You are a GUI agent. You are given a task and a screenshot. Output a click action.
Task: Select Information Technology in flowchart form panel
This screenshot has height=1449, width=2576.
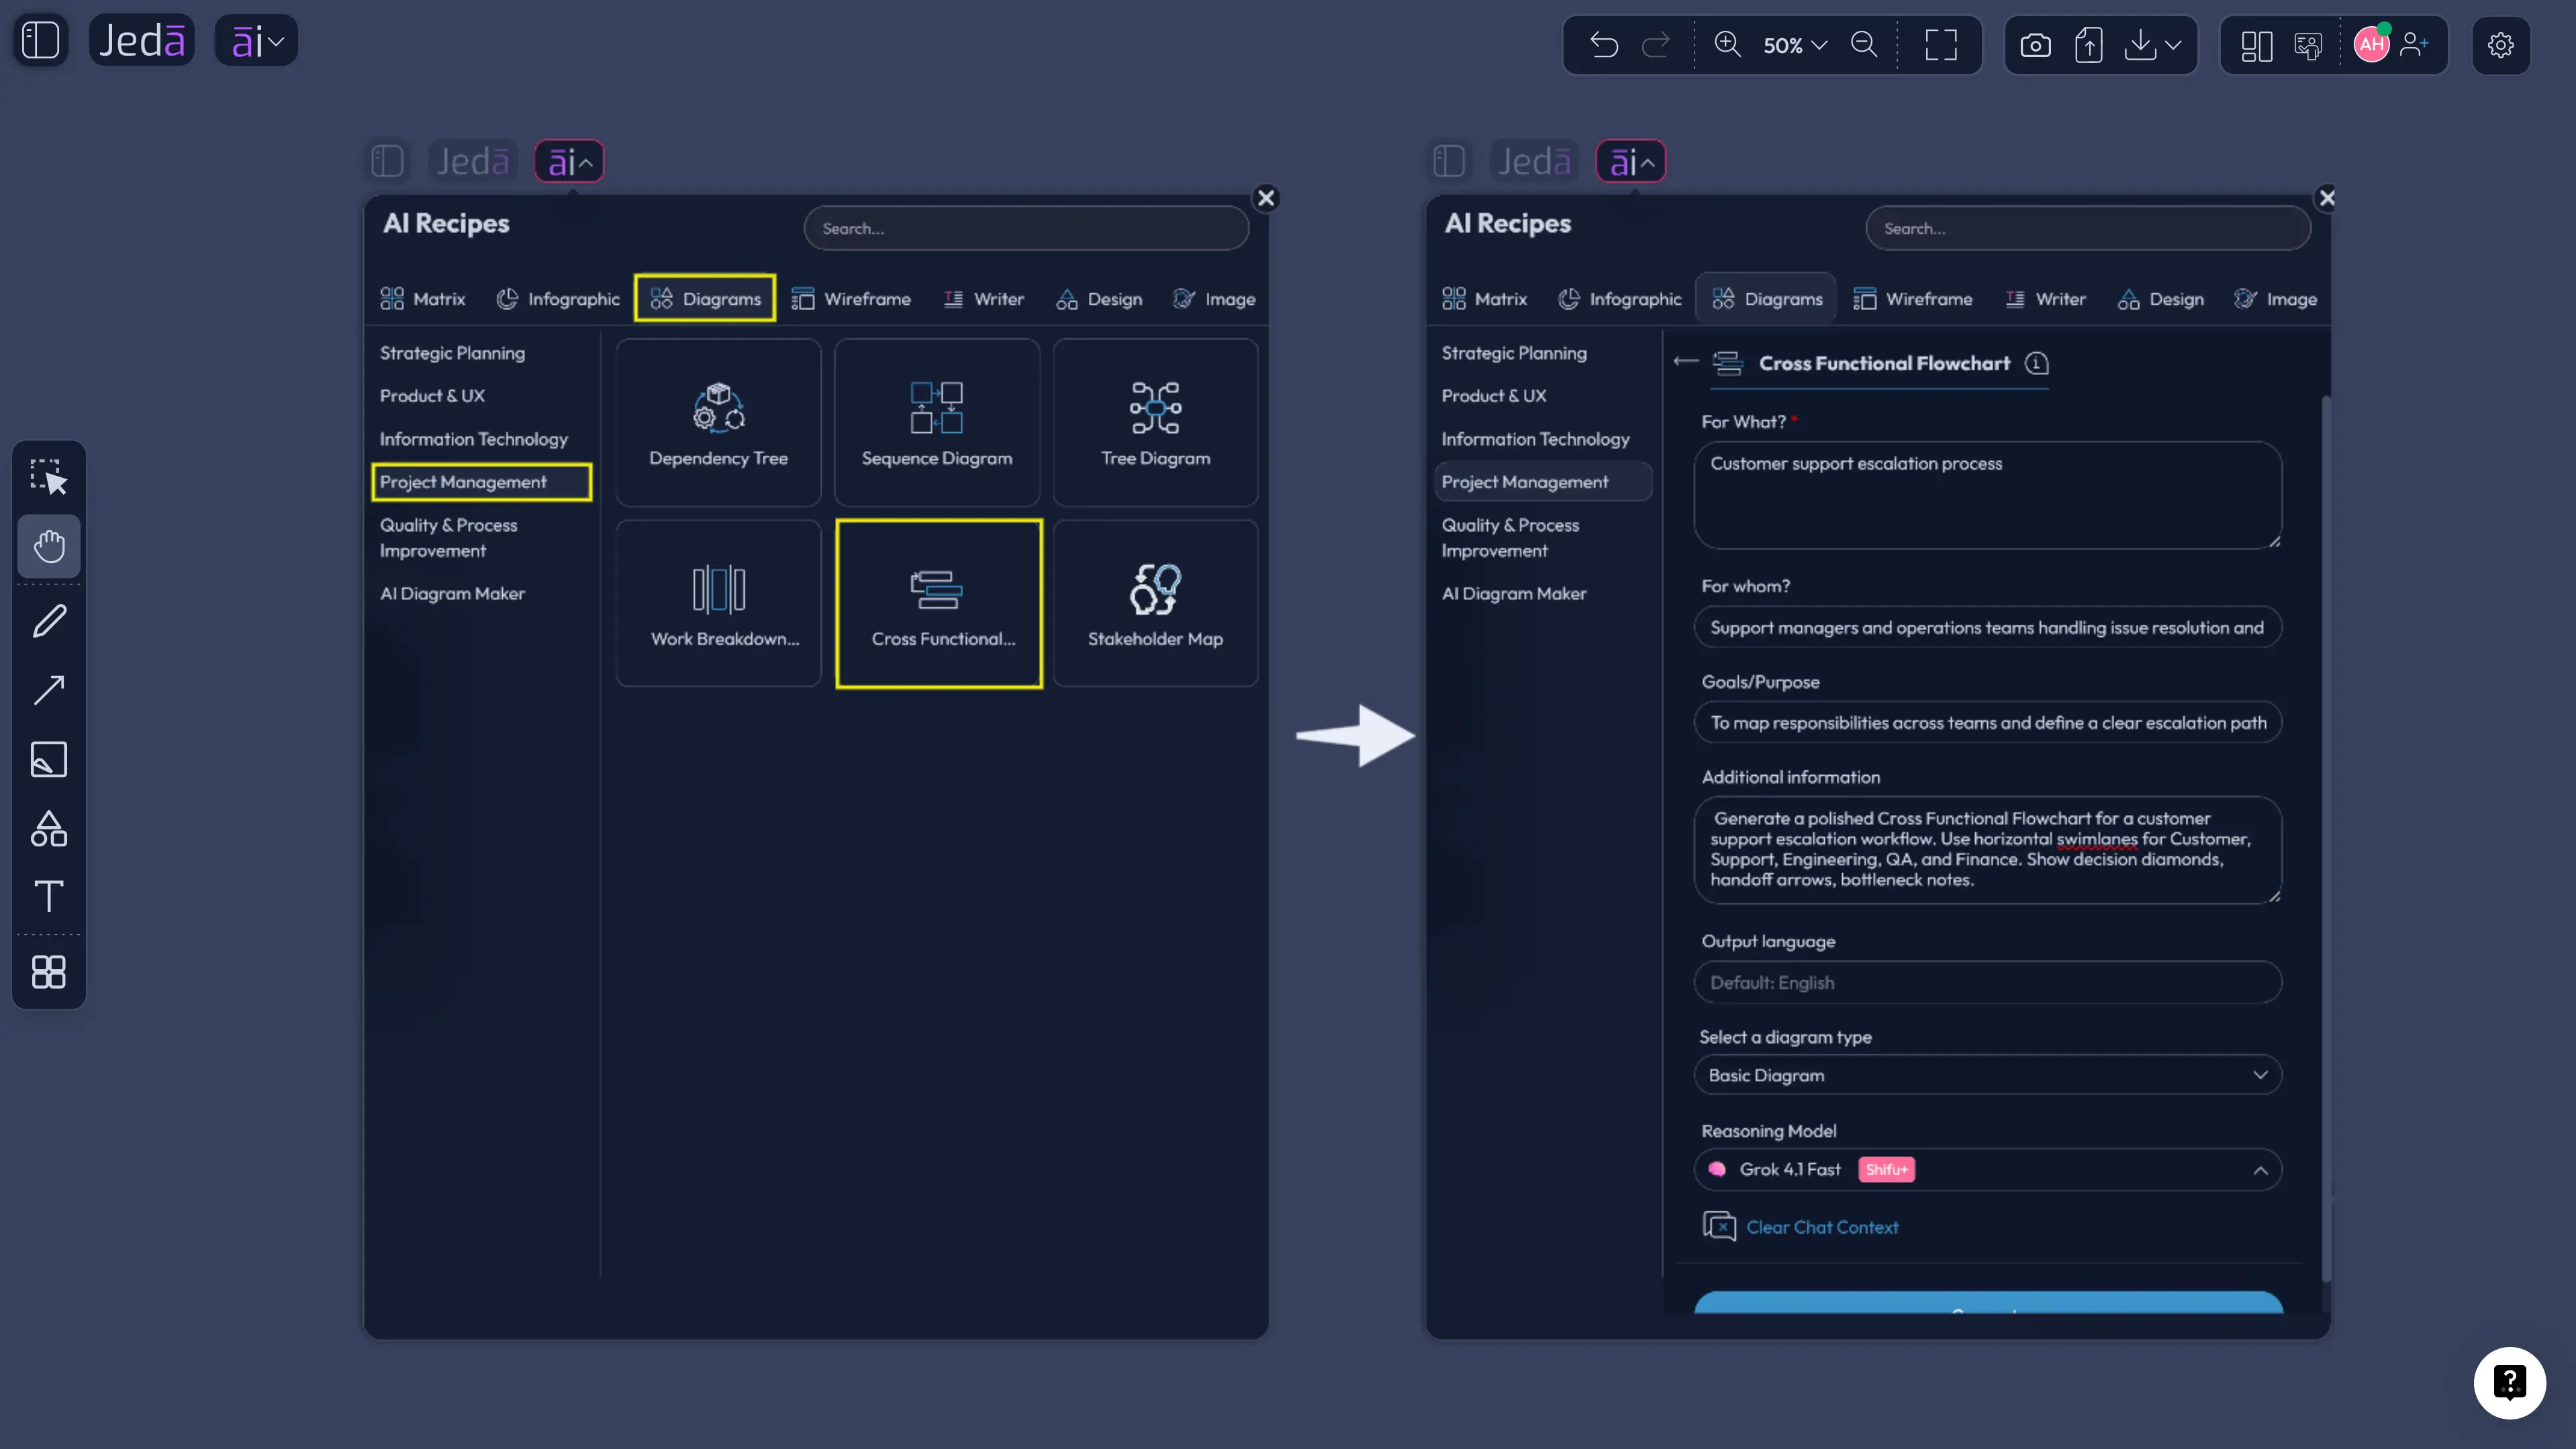(x=1535, y=439)
